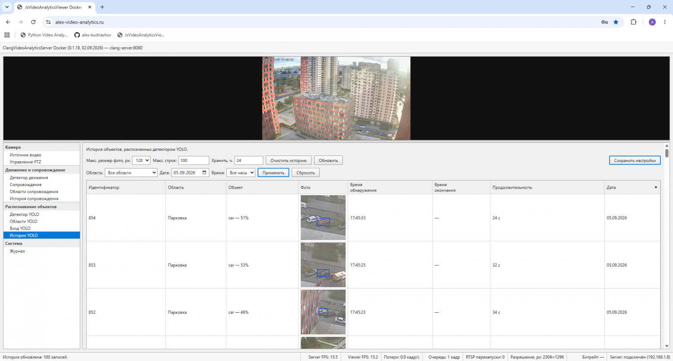Open the Область filter dropdown

pyautogui.click(x=131, y=173)
